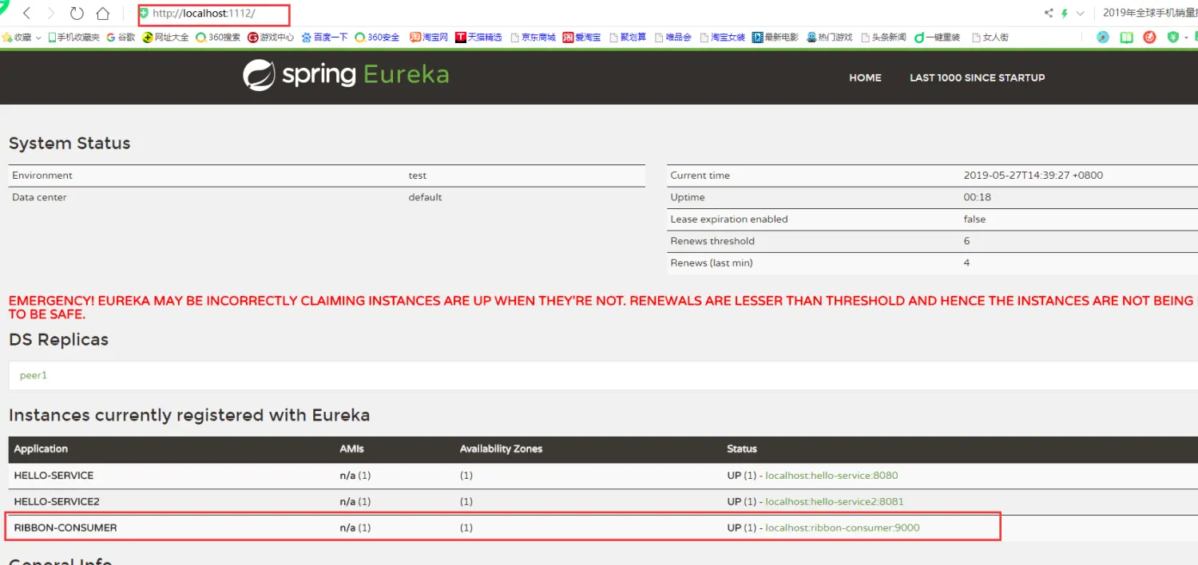
Task: Click the green yen shield extension icon
Action: point(1172,38)
